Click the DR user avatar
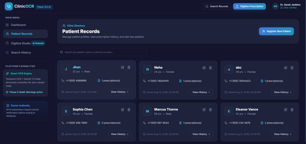This screenshot has height=144, width=306. (275, 6)
